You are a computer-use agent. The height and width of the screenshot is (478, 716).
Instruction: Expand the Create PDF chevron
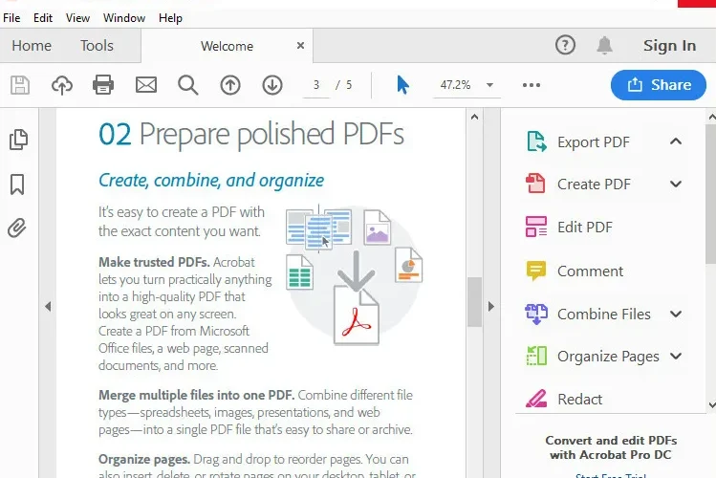pyautogui.click(x=676, y=184)
